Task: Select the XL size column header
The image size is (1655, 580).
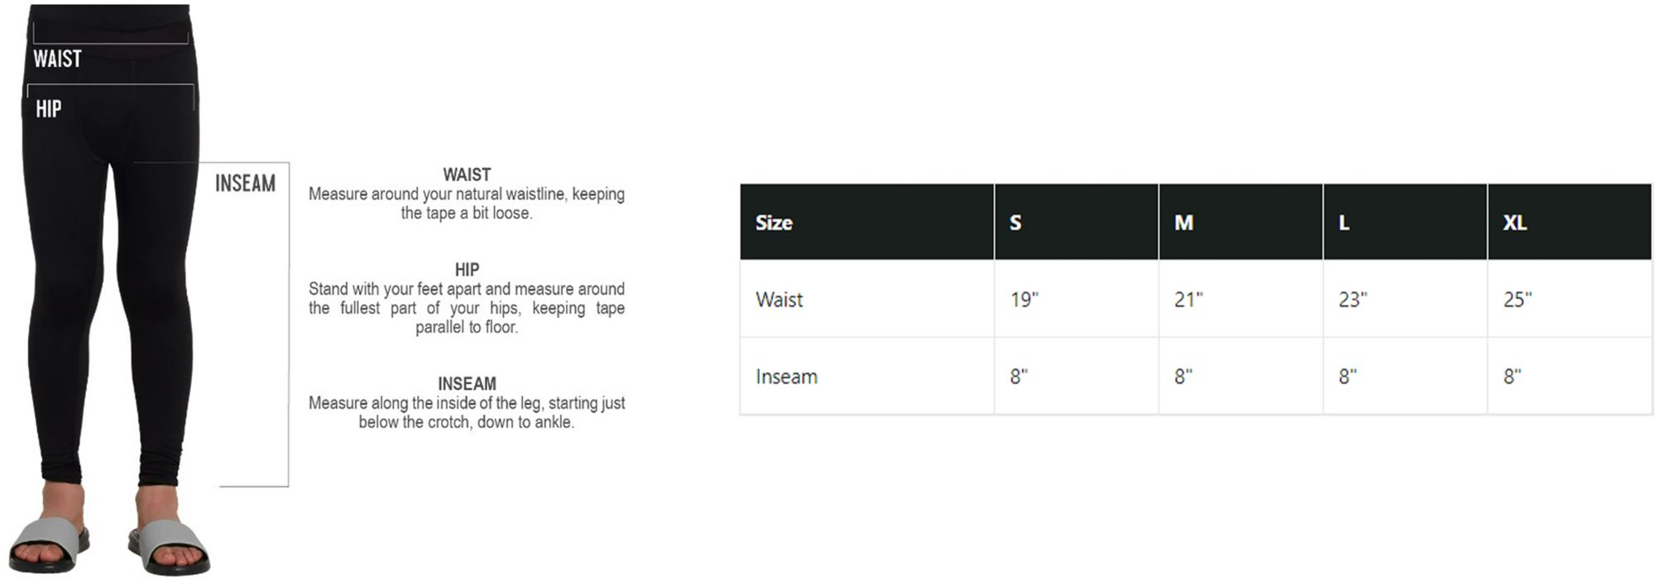Action: click(1515, 223)
